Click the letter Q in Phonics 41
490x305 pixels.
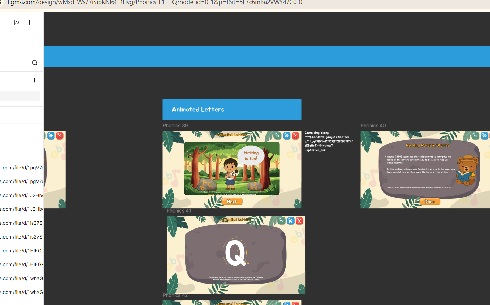(235, 253)
